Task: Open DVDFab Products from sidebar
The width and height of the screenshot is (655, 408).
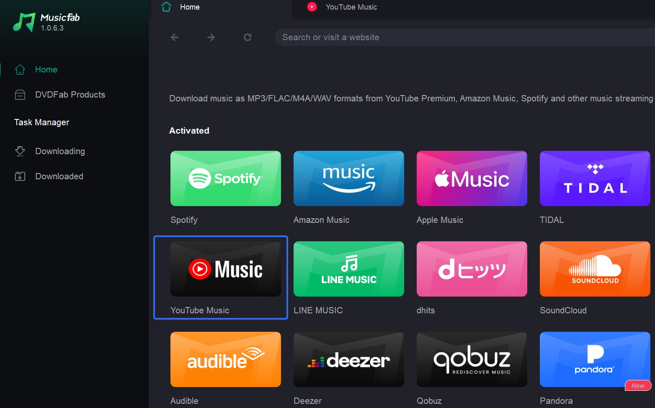Action: point(70,95)
